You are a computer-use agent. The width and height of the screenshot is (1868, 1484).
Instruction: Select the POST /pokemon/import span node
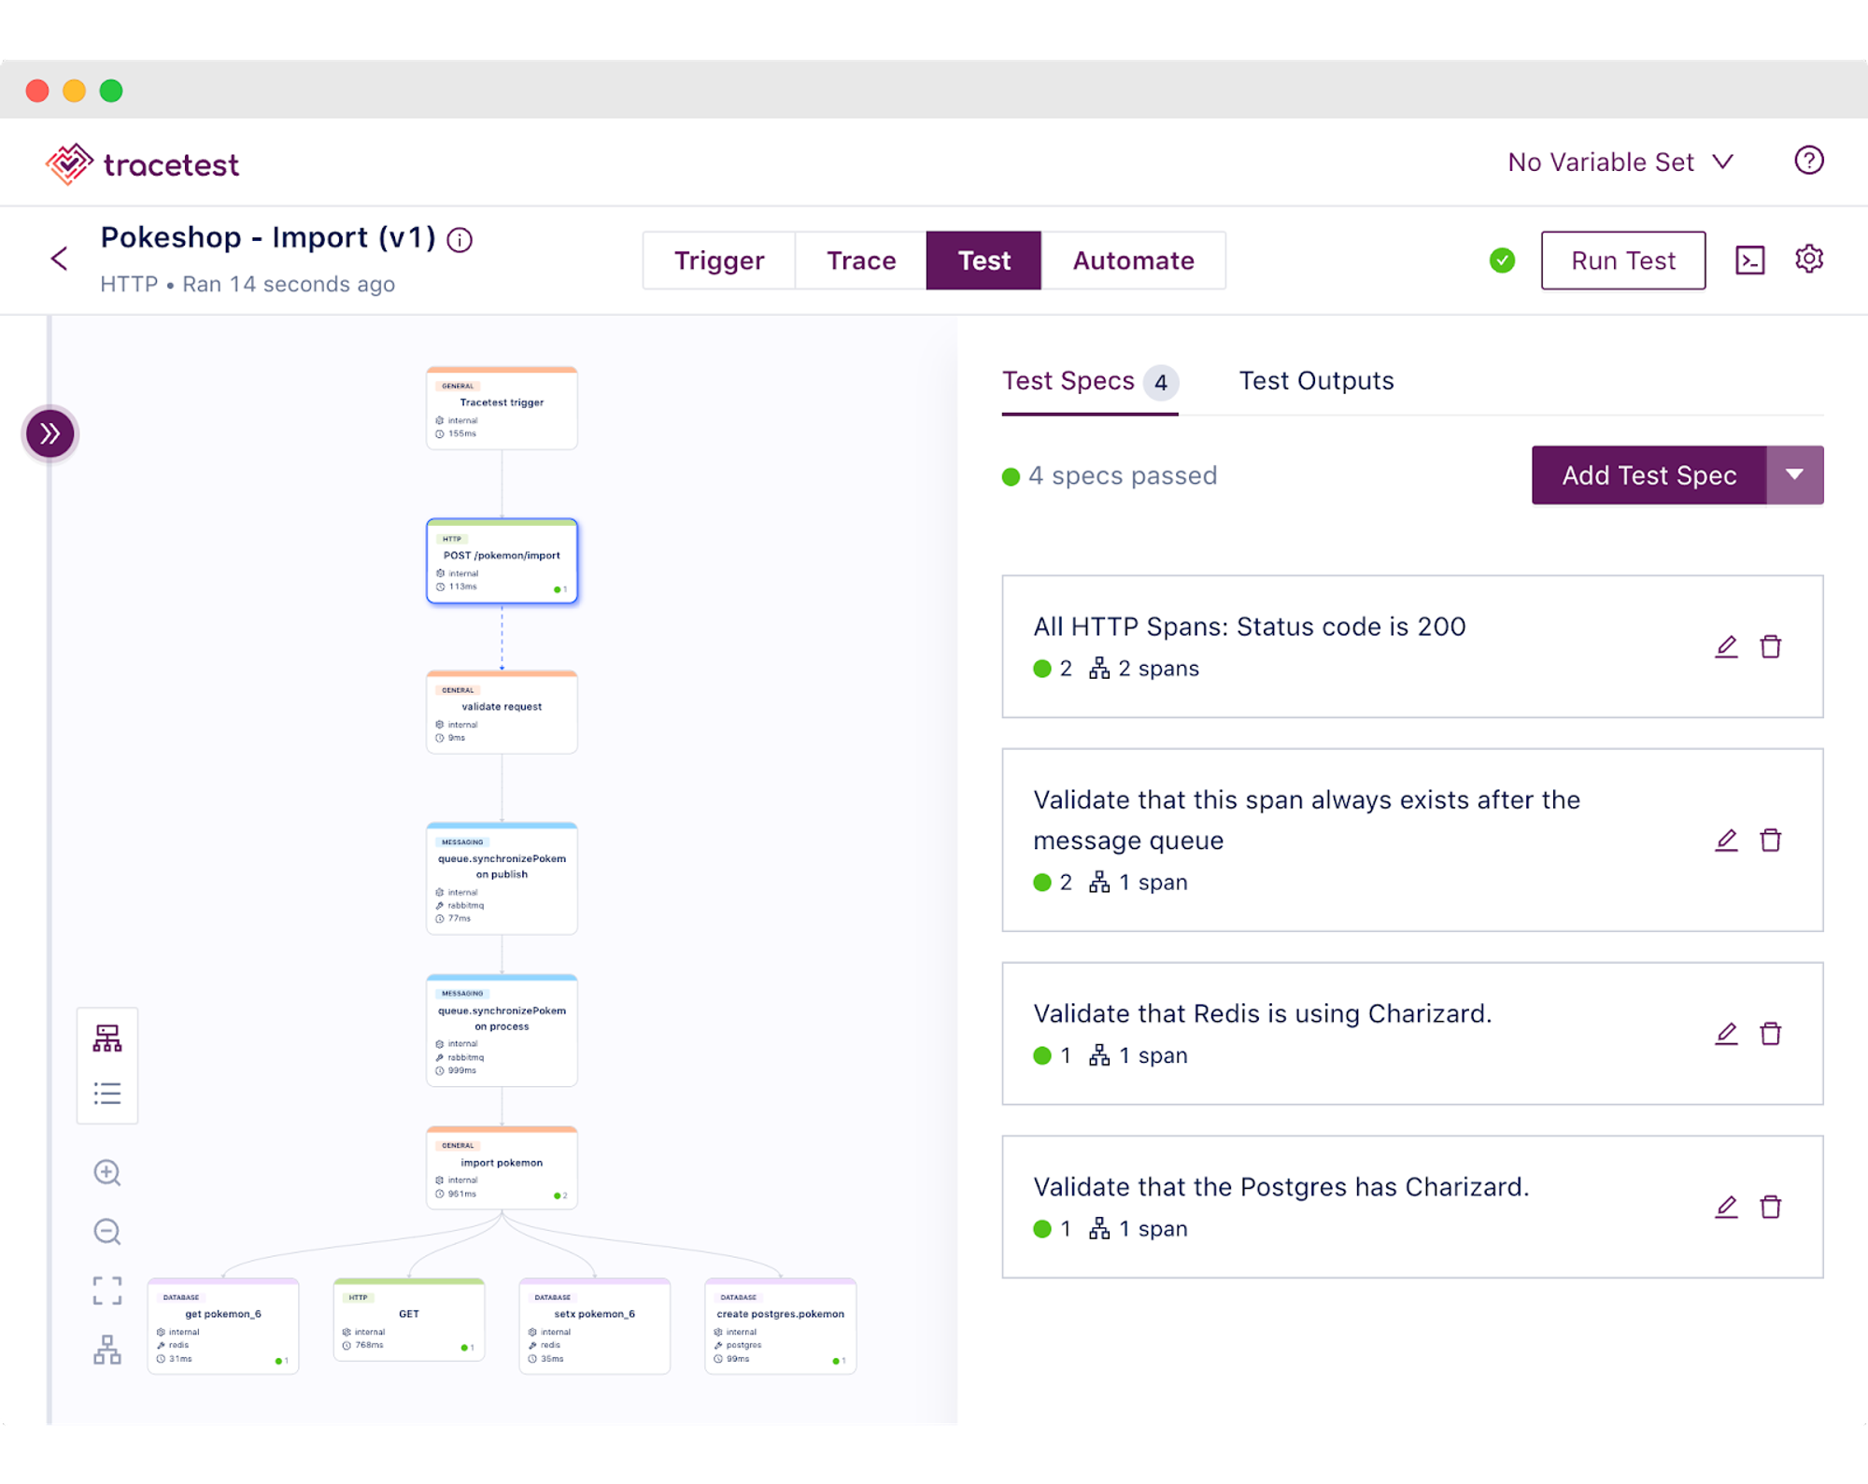point(502,561)
